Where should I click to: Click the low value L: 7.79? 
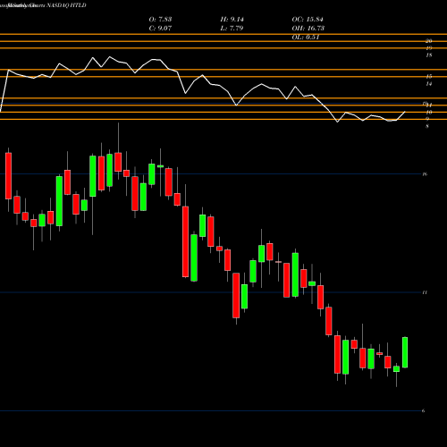[x=232, y=29]
